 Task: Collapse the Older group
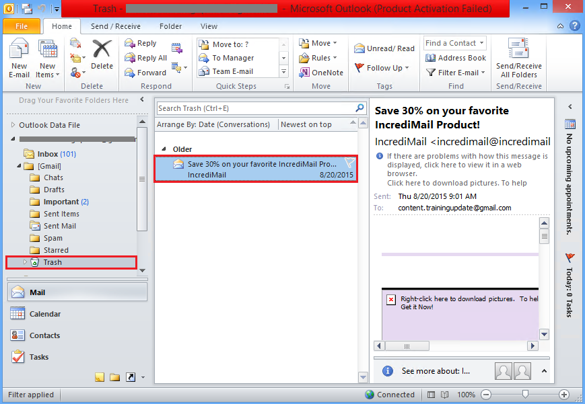[164, 149]
